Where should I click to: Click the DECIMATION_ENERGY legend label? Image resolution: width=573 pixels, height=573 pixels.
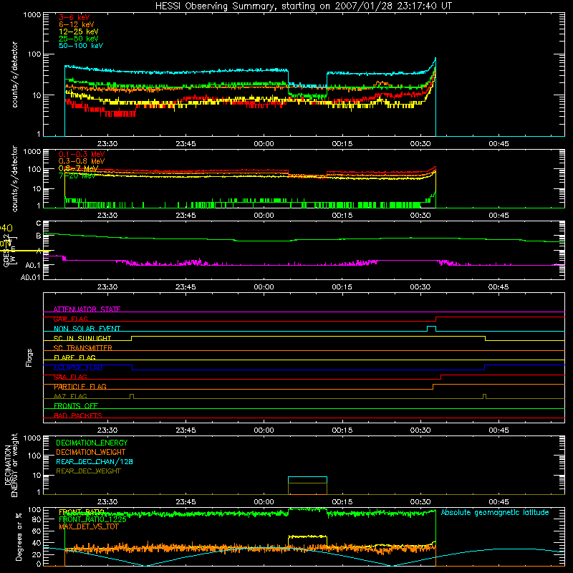click(92, 443)
